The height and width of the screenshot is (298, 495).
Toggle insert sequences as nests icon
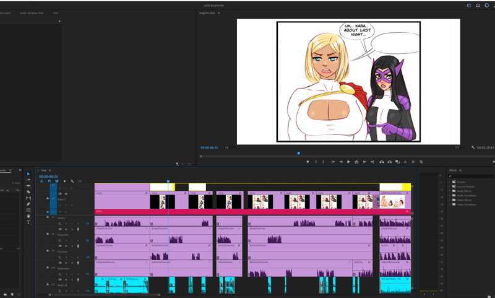tap(41, 181)
